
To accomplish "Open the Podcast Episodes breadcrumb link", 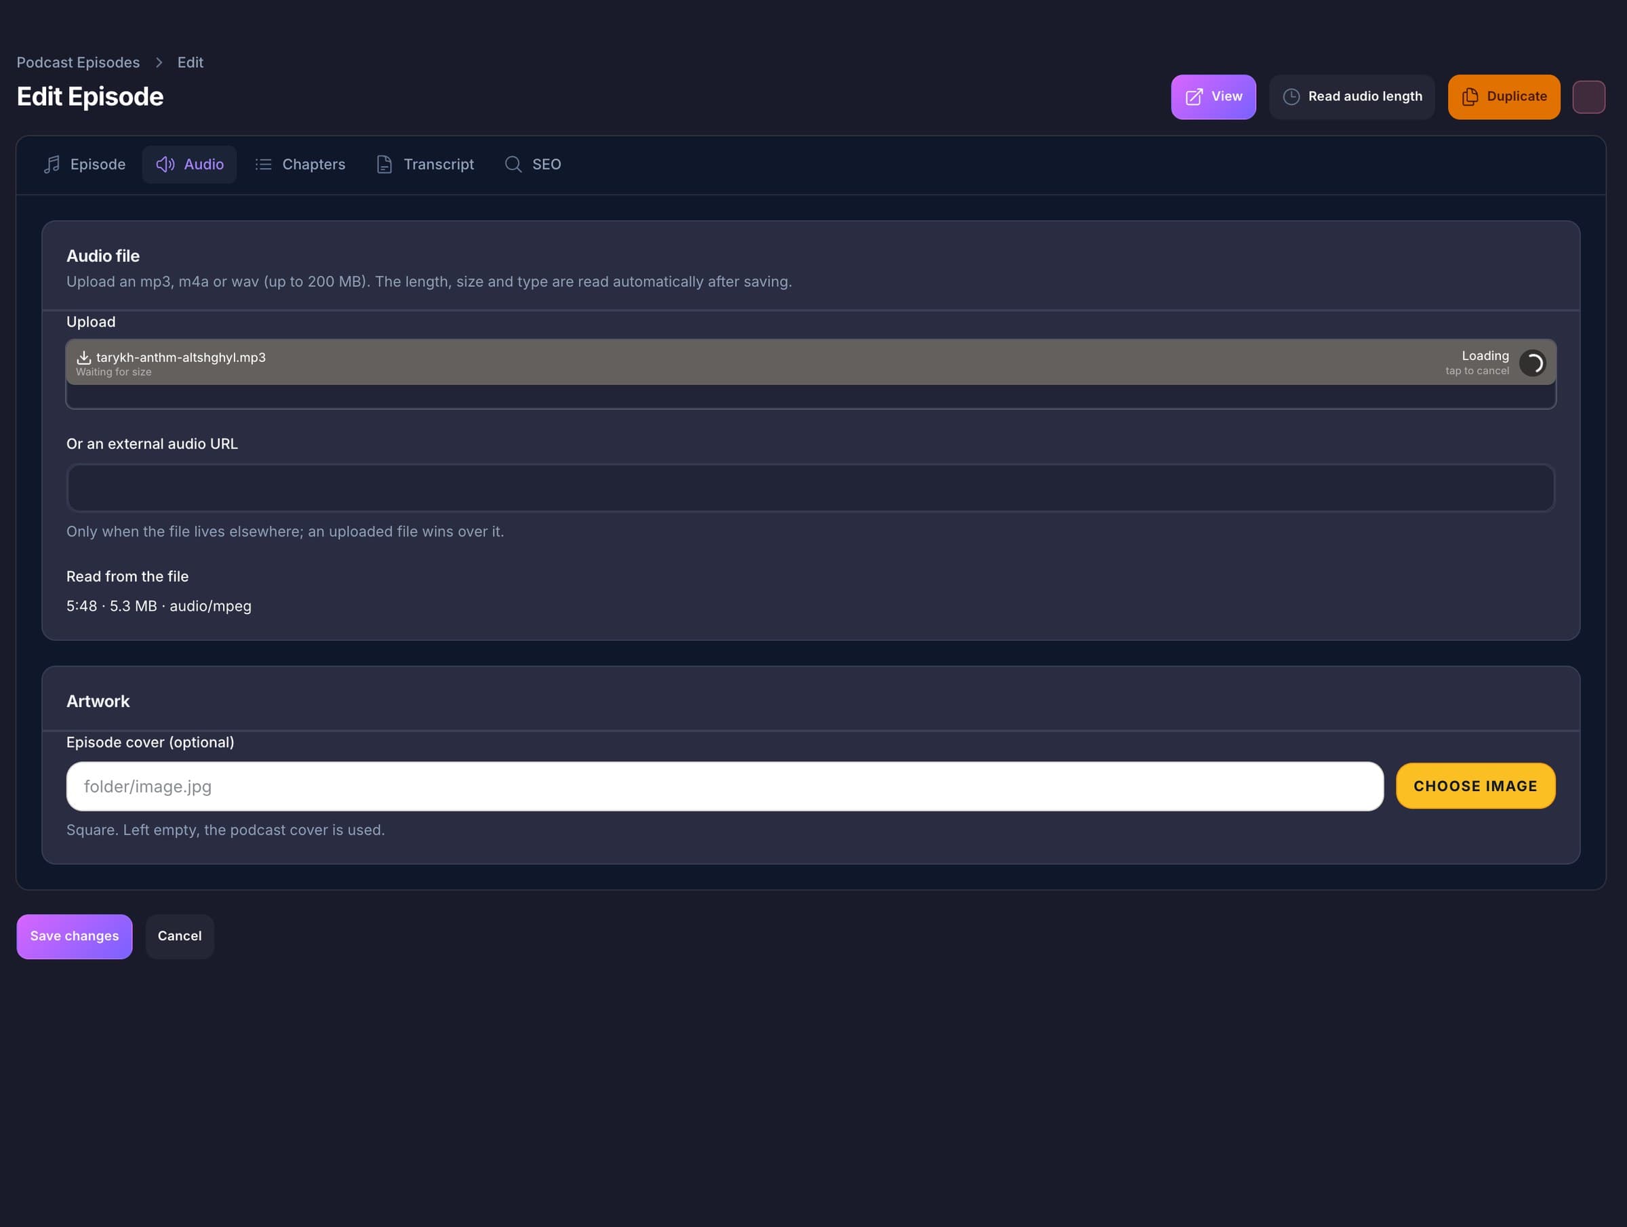I will (78, 62).
